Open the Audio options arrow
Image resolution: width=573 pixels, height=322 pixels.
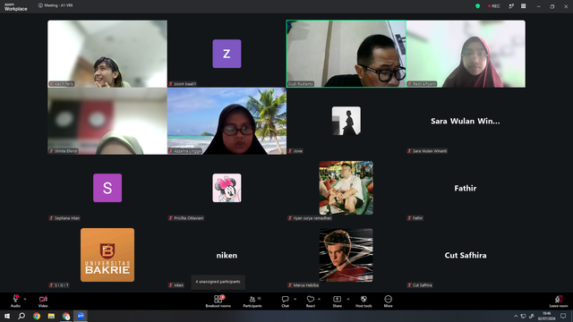pos(25,299)
